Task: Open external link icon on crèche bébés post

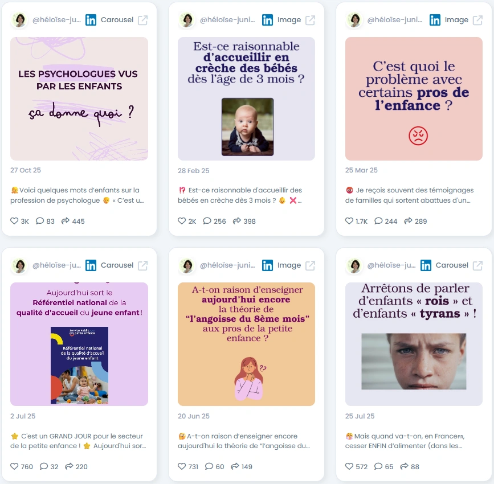Action: coord(311,20)
